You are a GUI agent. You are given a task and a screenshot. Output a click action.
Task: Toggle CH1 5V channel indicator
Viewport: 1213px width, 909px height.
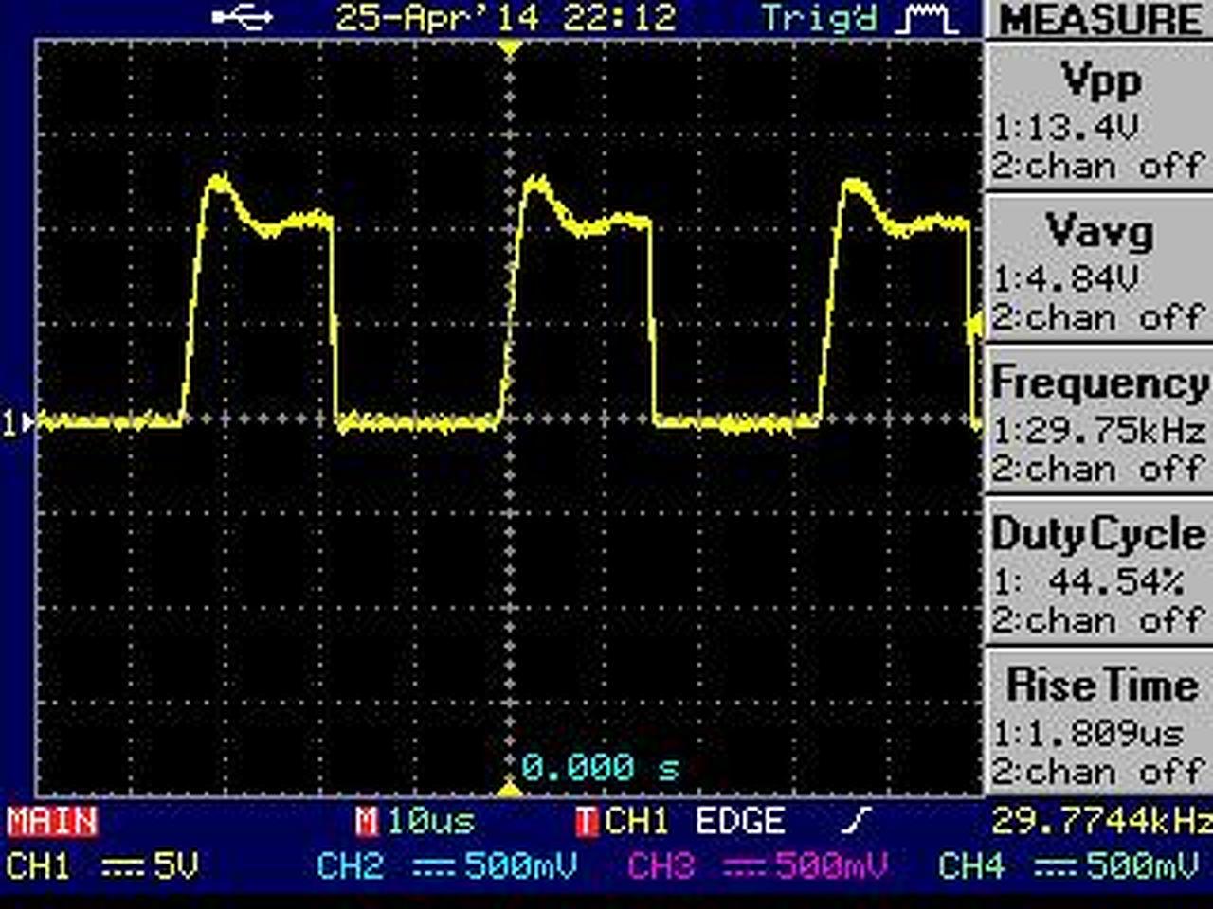point(103,865)
